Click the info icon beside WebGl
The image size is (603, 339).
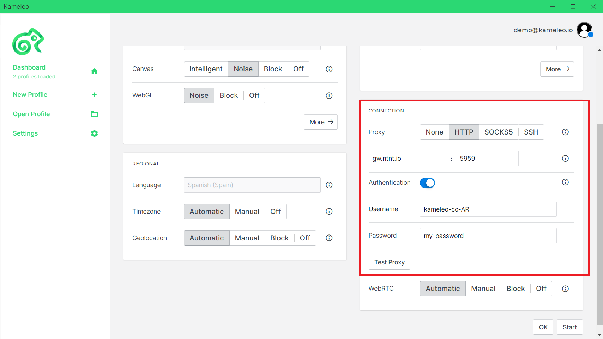click(329, 95)
